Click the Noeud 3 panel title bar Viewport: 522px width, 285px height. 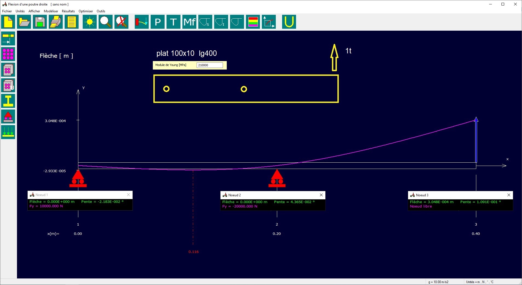coord(460,195)
